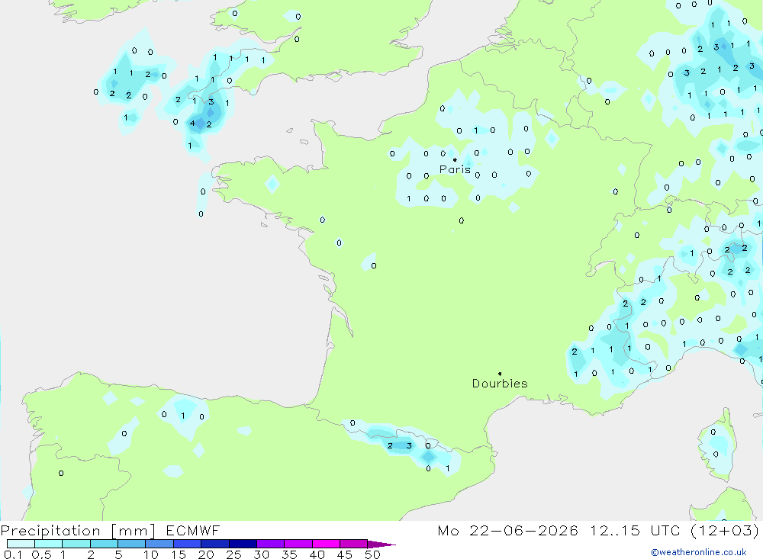Click the Paris location dot marker

click(x=455, y=159)
